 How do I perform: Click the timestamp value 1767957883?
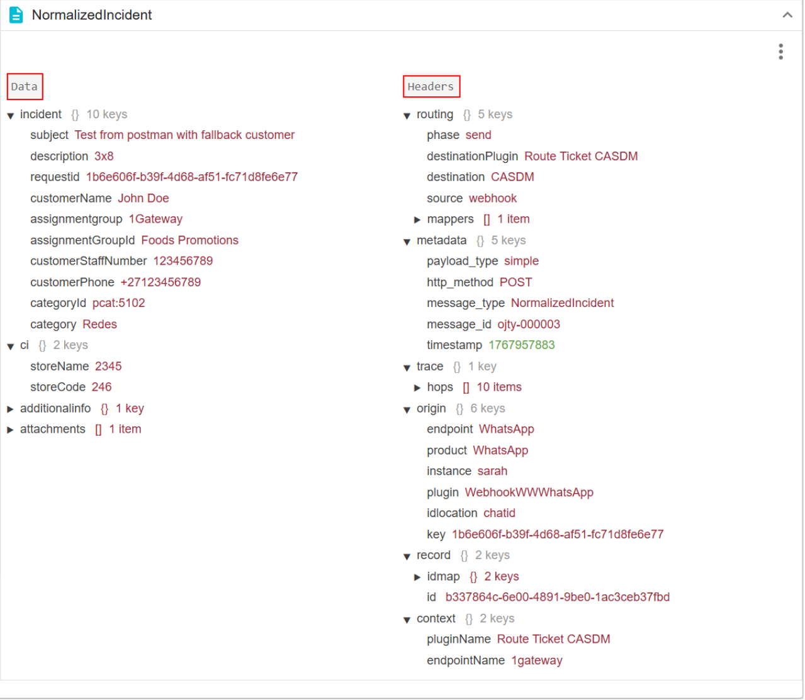click(x=521, y=345)
